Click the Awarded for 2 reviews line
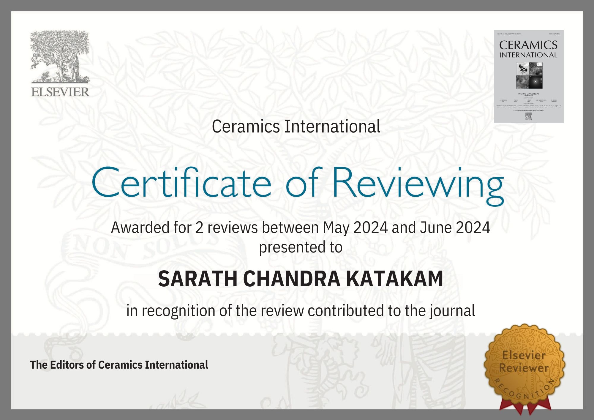Image resolution: width=594 pixels, height=420 pixels. (x=300, y=228)
